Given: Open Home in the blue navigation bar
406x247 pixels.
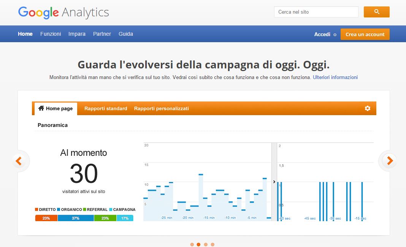Looking at the screenshot, I should 25,34.
